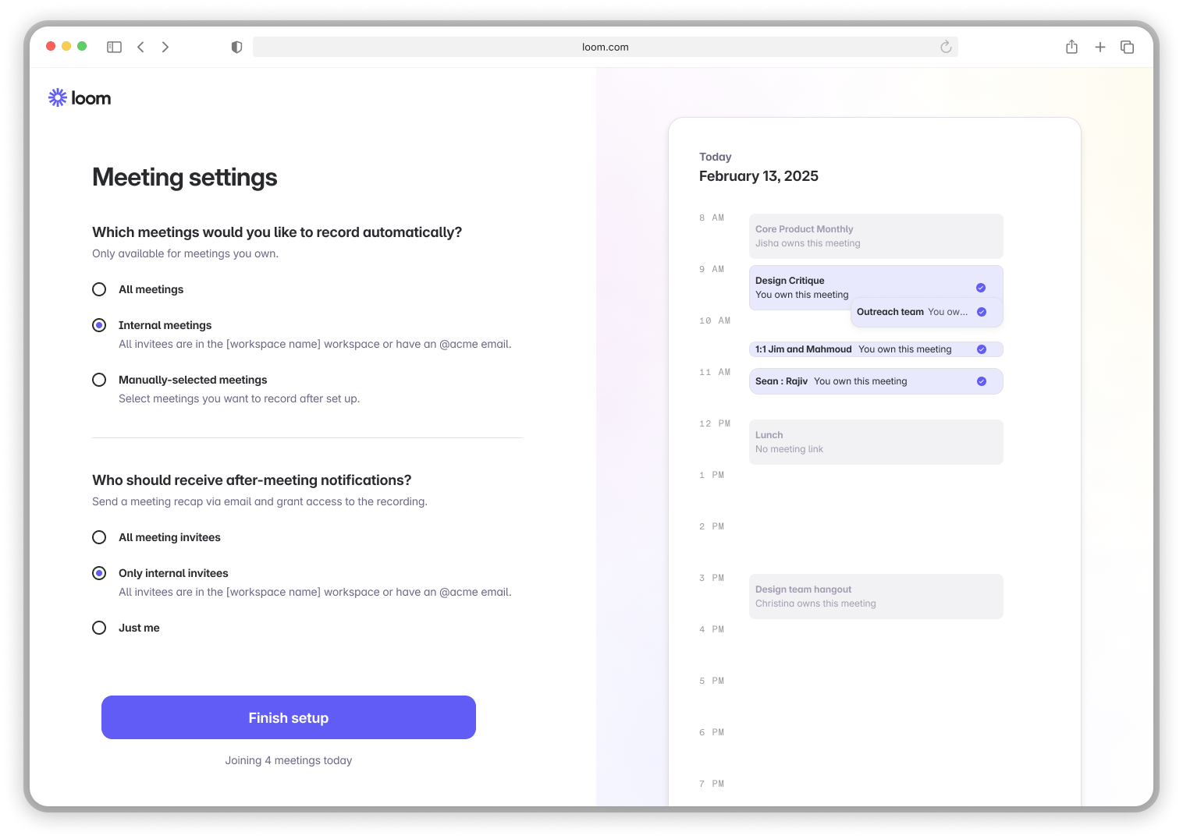Uncheck the Sean : Rajiv meeting checkmark

982,381
